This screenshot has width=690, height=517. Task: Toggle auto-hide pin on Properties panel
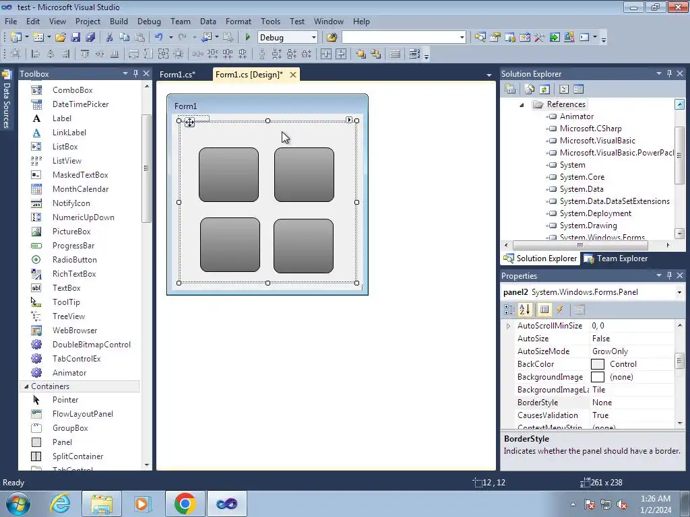pyautogui.click(x=669, y=275)
